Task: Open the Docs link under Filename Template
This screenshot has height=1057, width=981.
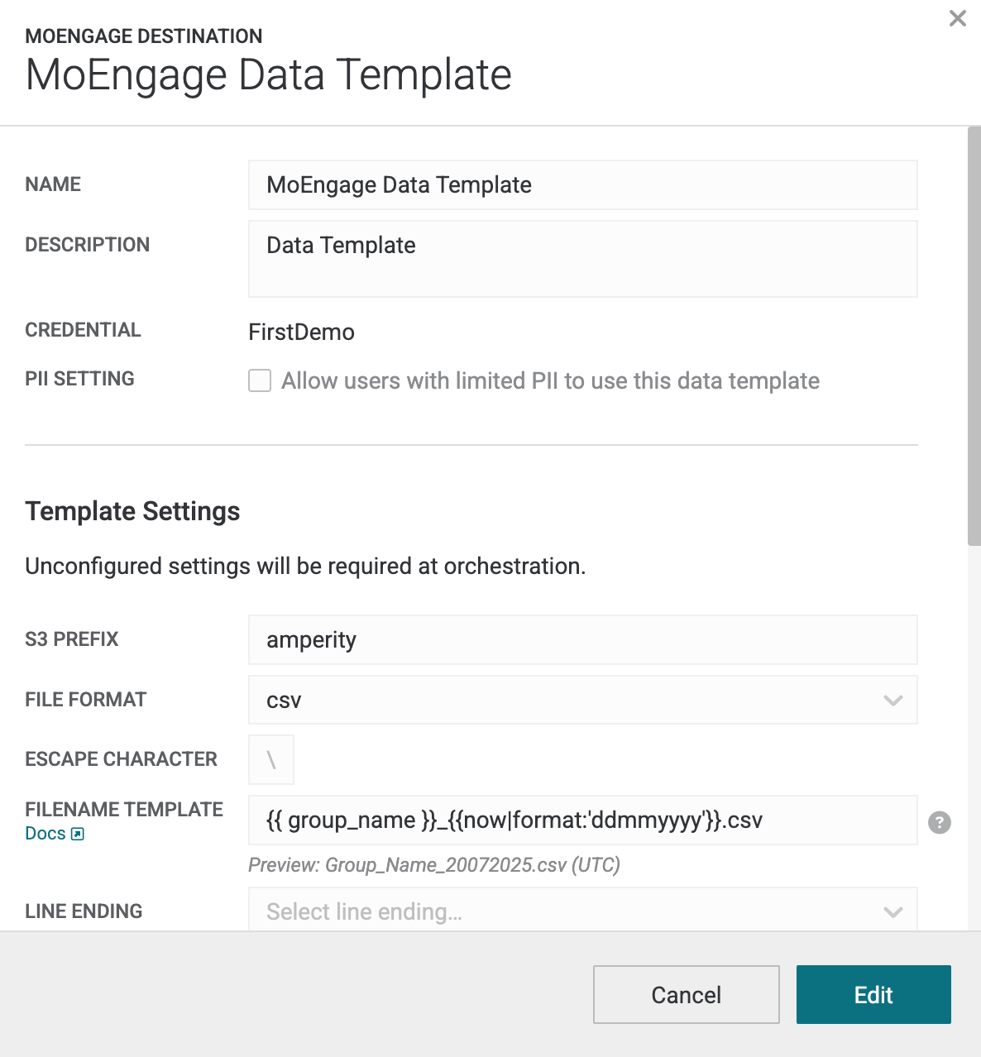Action: tap(45, 834)
